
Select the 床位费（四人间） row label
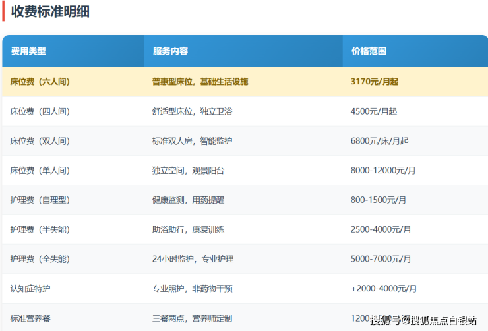(x=40, y=111)
